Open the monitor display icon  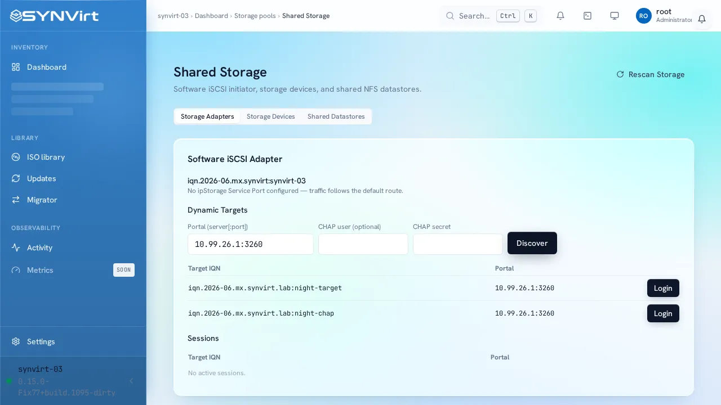pyautogui.click(x=615, y=16)
